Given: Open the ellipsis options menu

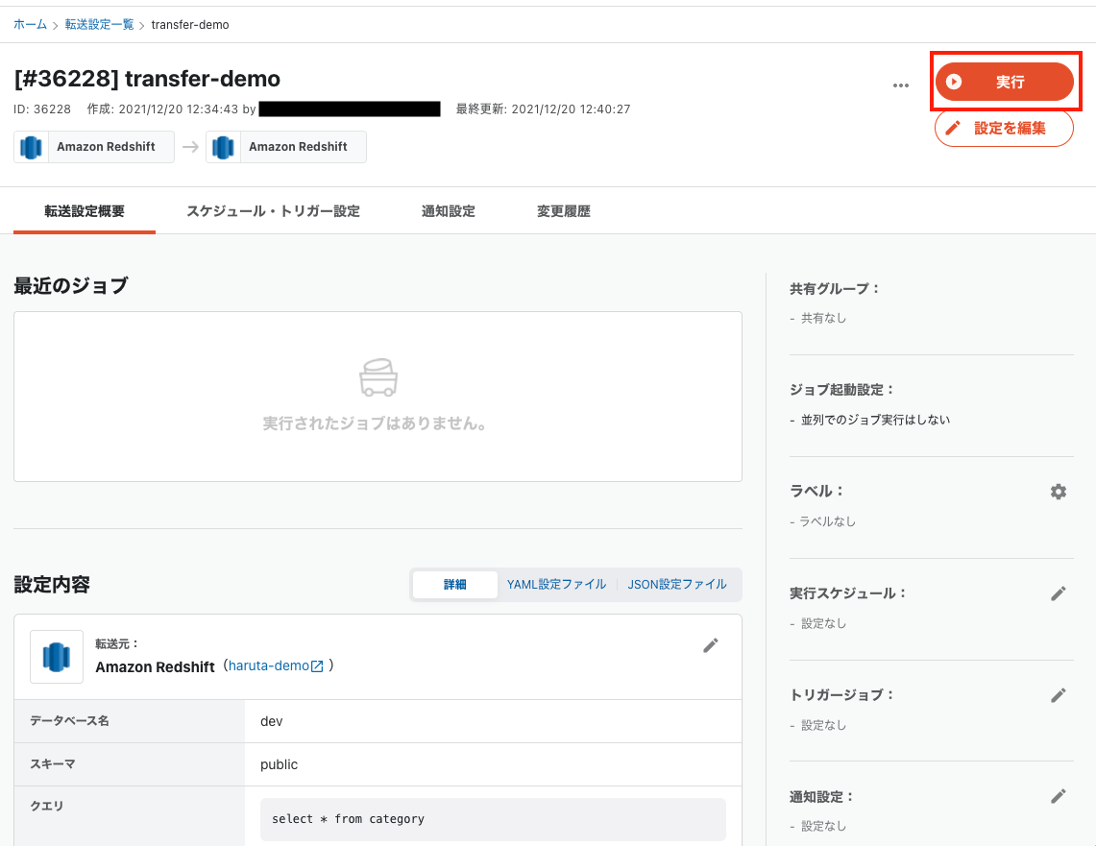Looking at the screenshot, I should (901, 85).
